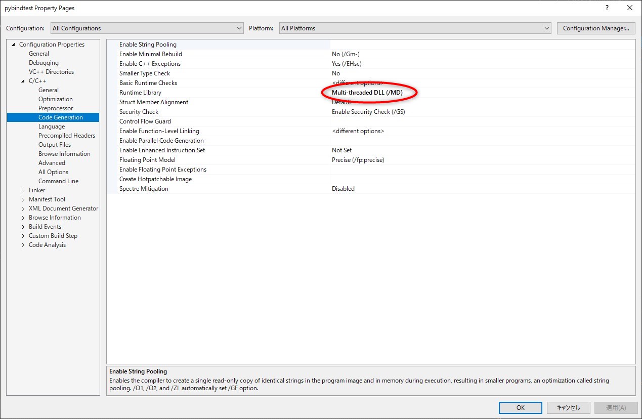Collapse the C/C++ tree node
Viewport: 642px width, 419px height.
23,81
